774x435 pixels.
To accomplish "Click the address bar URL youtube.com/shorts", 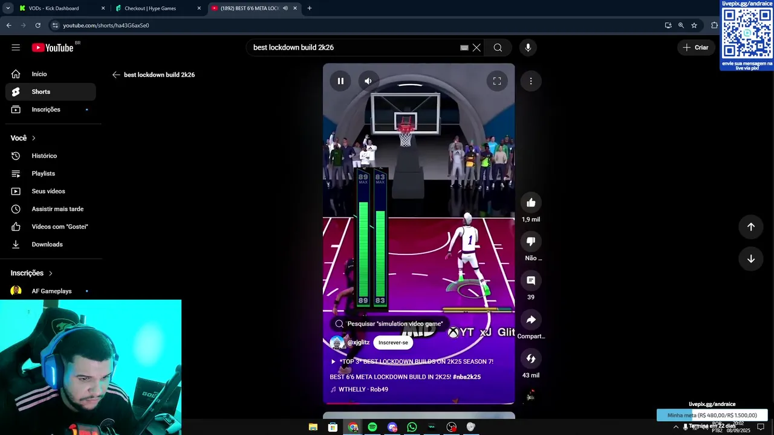I will coord(106,25).
